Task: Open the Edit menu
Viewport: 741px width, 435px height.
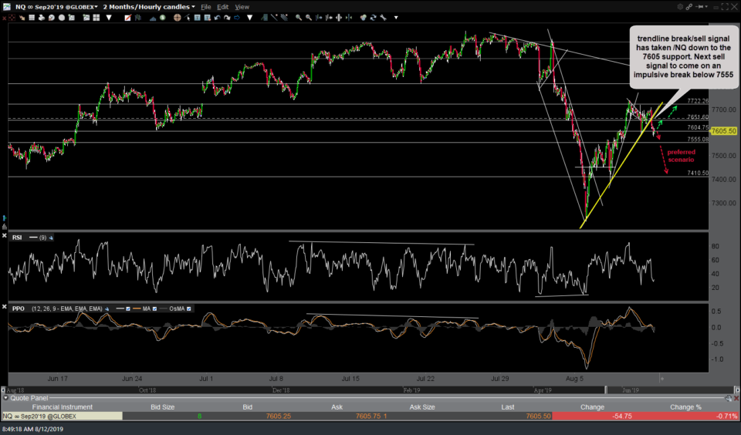Action: [x=222, y=7]
